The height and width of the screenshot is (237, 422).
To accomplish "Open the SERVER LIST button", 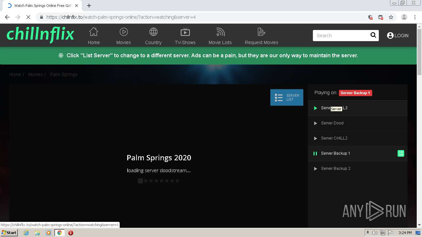I will (287, 97).
